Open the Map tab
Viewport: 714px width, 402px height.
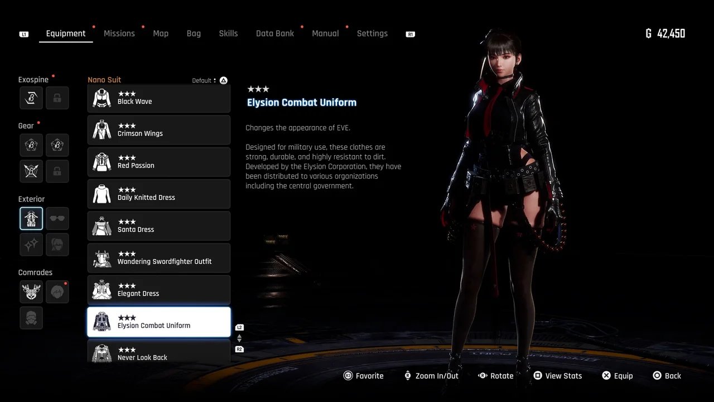pos(161,33)
